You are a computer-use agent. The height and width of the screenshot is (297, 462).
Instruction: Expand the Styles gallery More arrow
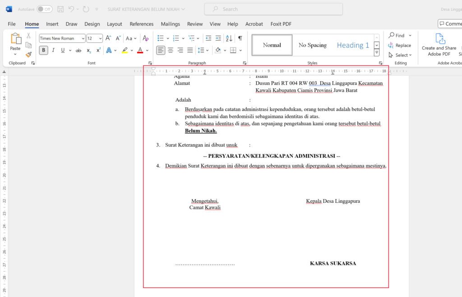377,53
